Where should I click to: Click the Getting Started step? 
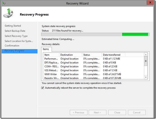point(13,26)
